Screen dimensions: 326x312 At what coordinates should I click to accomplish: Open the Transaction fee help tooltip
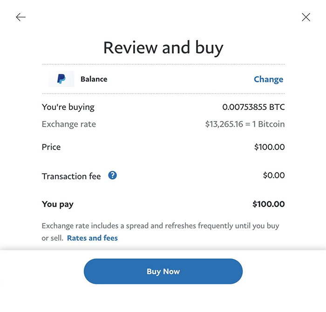[x=112, y=176]
